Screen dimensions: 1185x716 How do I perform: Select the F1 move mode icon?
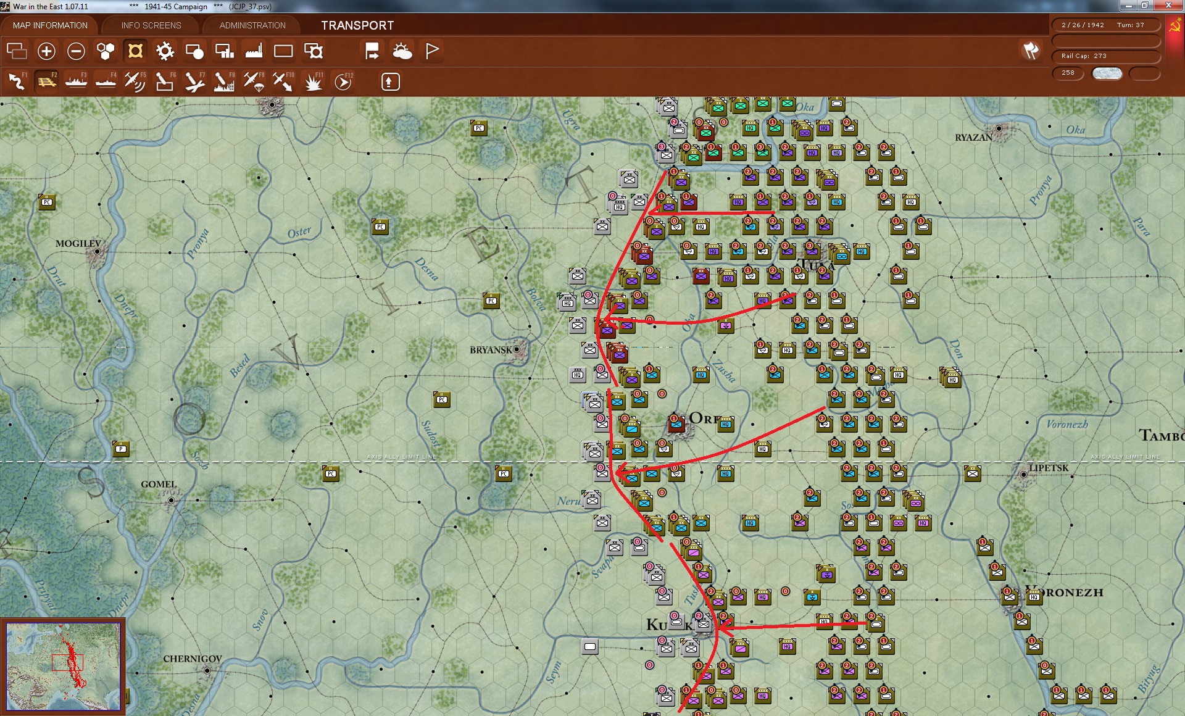17,81
